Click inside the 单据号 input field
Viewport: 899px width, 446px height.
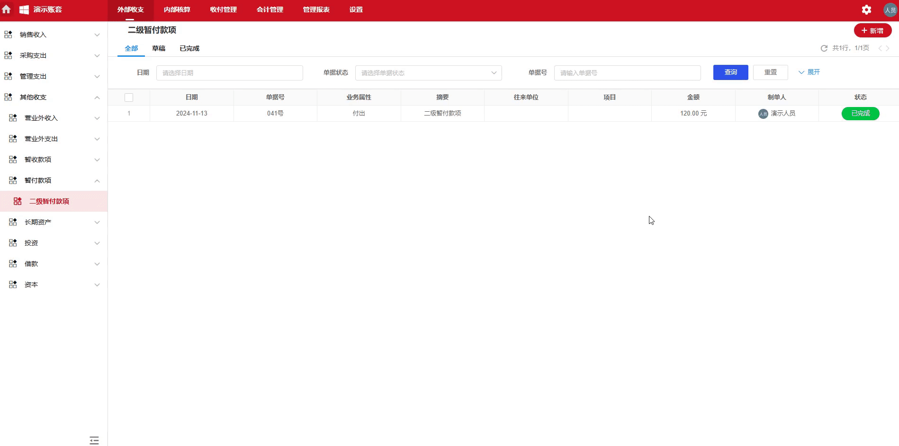tap(627, 72)
